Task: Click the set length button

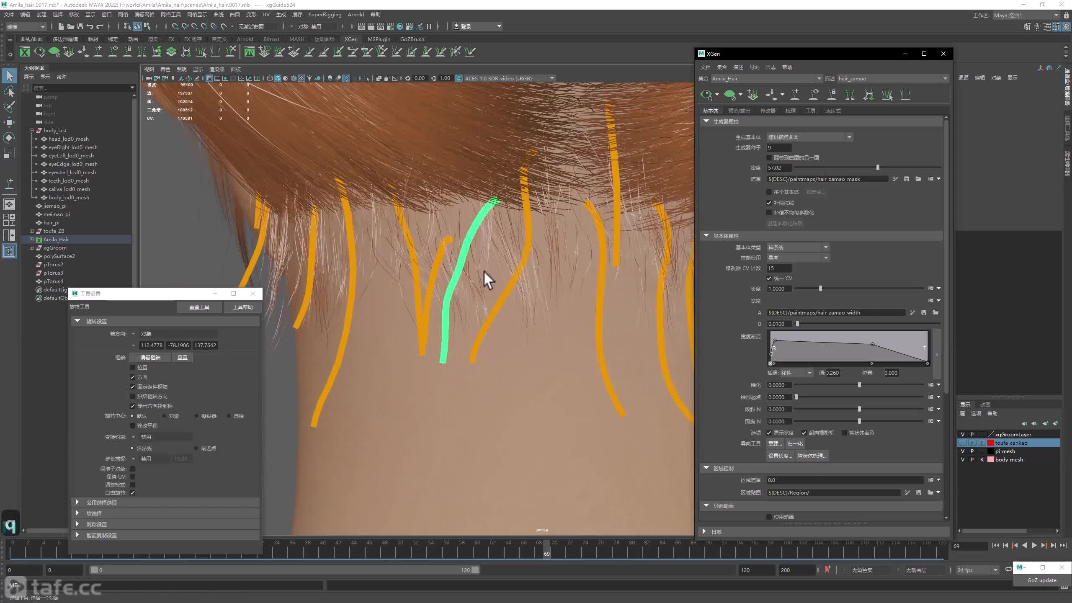Action: 780,456
